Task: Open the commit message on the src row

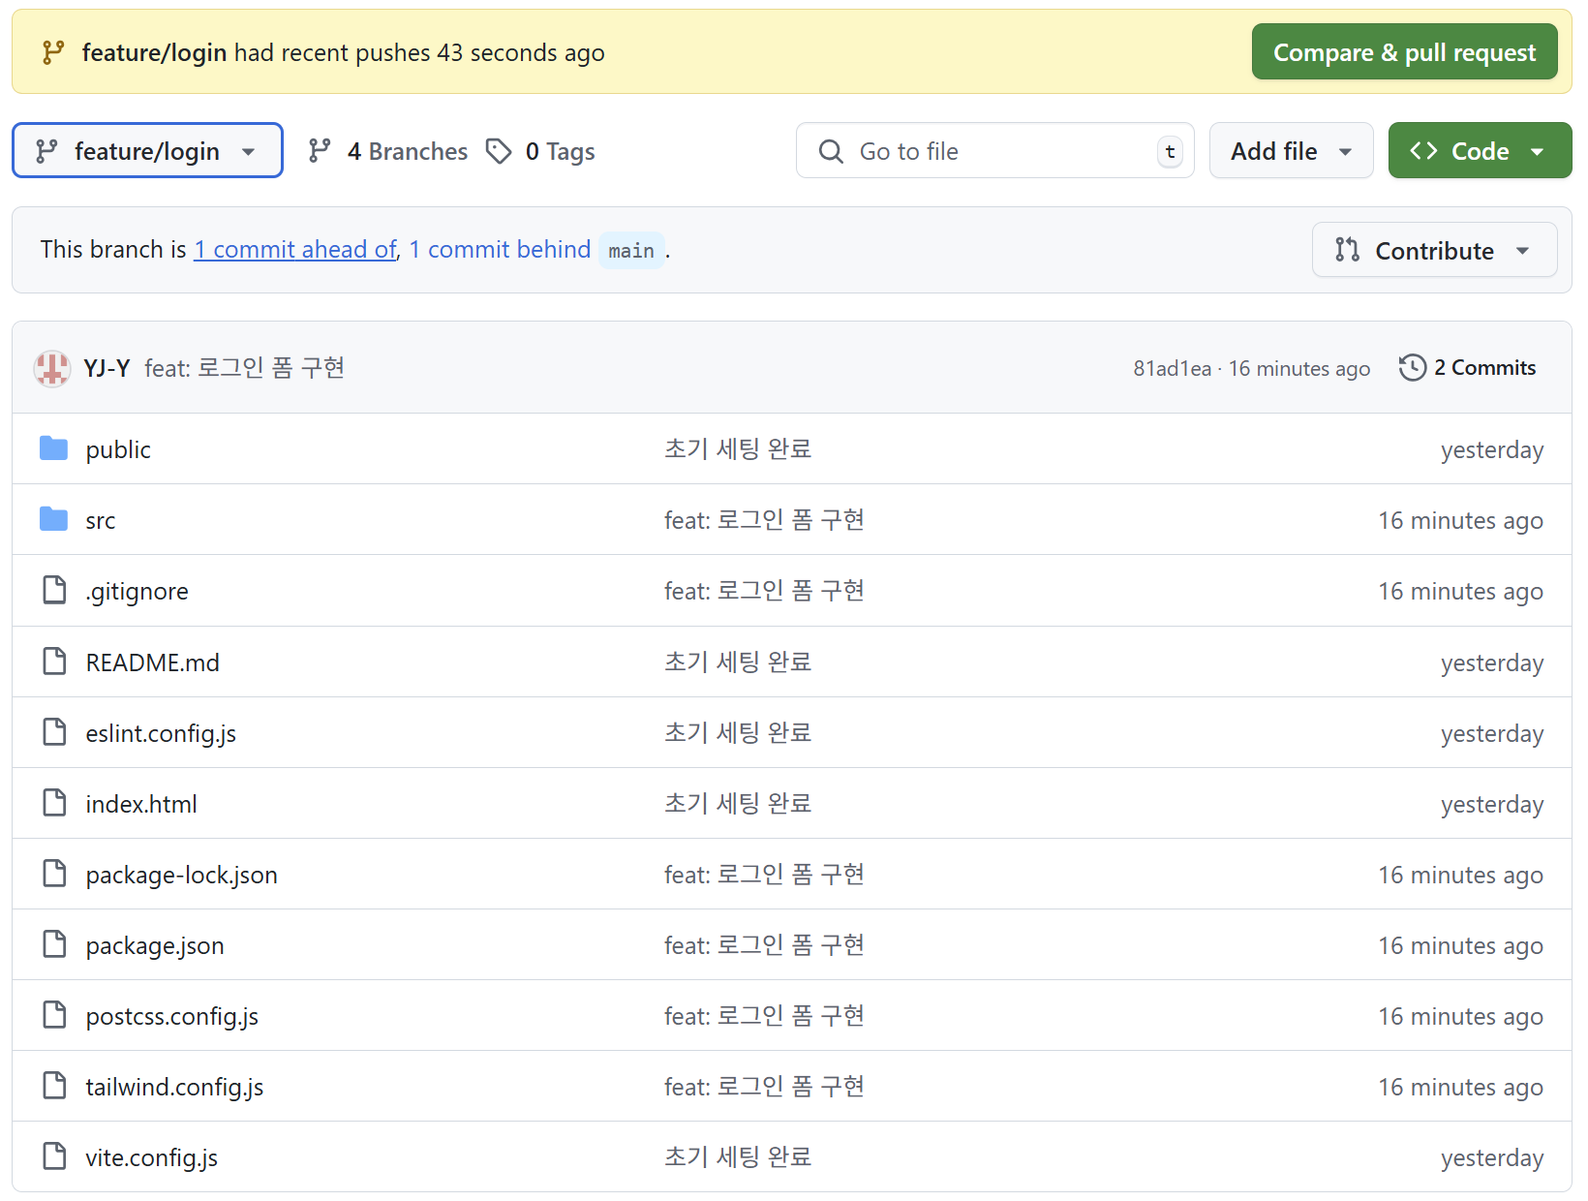Action: 764,519
